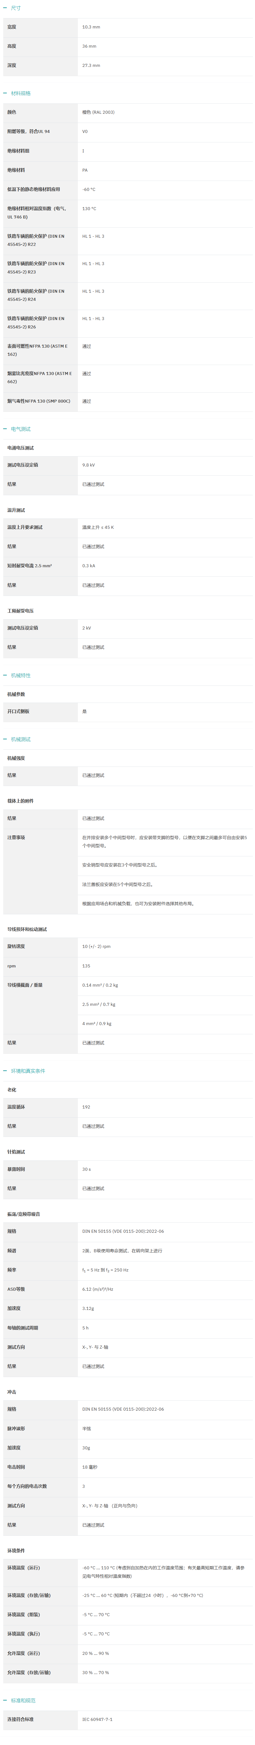Image resolution: width=255 pixels, height=1745 pixels.
Task: Click the frequency range 5 Hz to 250 Hz
Action: pyautogui.click(x=105, y=1270)
